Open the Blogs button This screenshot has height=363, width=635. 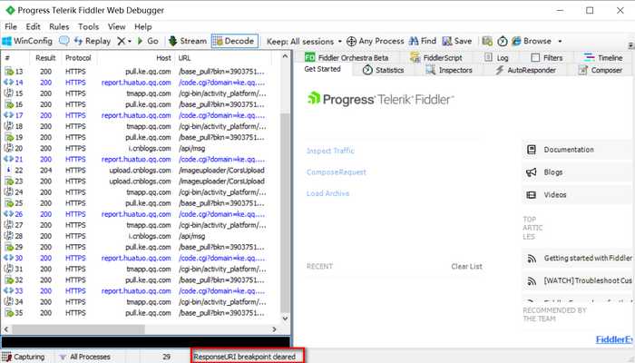[x=577, y=172]
